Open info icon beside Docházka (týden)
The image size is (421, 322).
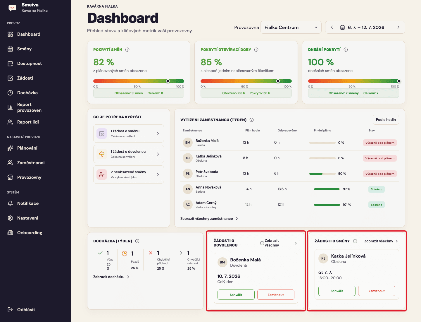[x=137, y=241]
